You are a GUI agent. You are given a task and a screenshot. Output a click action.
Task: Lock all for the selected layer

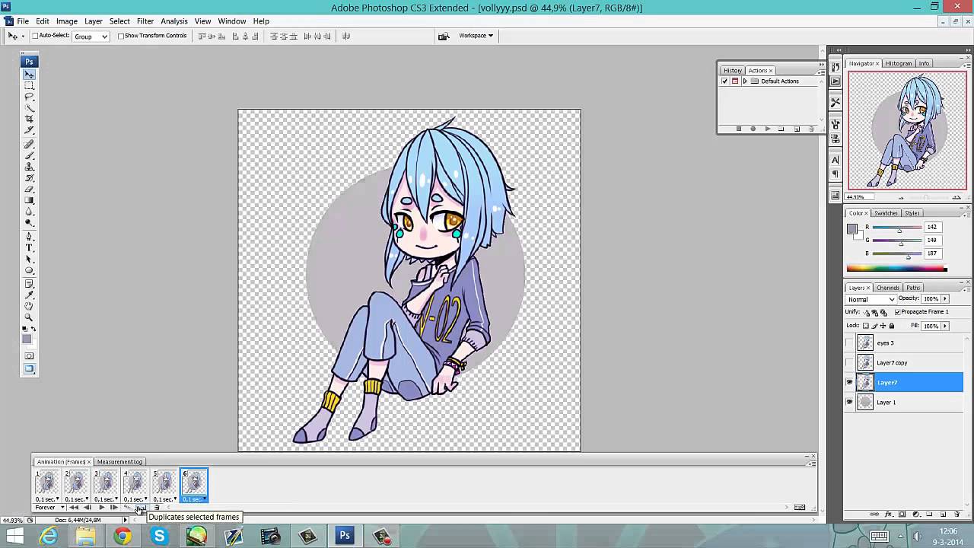tap(892, 326)
